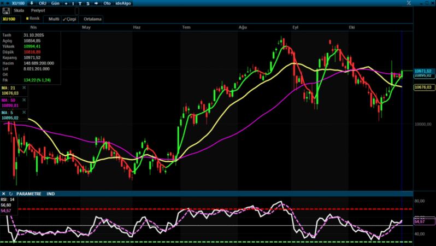Click the plus icon in top toolbar
This screenshot has width=436, height=246.
click(66, 3)
